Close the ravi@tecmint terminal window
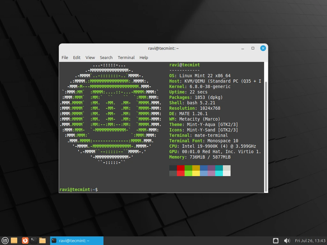This screenshot has height=245, width=327. click(263, 48)
